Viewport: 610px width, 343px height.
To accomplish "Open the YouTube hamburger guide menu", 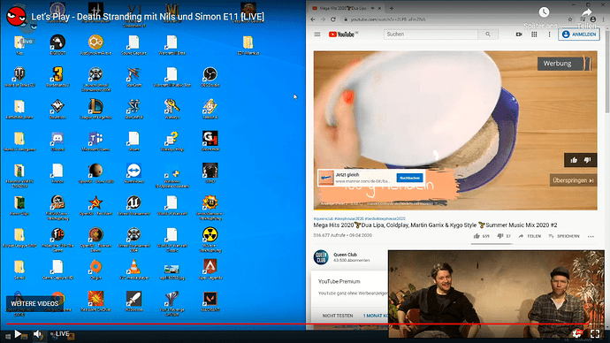I will click(317, 34).
